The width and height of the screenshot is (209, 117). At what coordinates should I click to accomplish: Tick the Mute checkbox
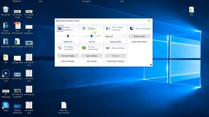pos(89,28)
